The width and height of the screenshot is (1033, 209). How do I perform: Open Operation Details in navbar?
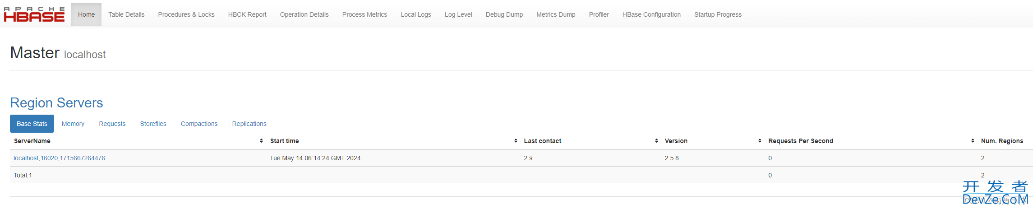click(x=304, y=14)
